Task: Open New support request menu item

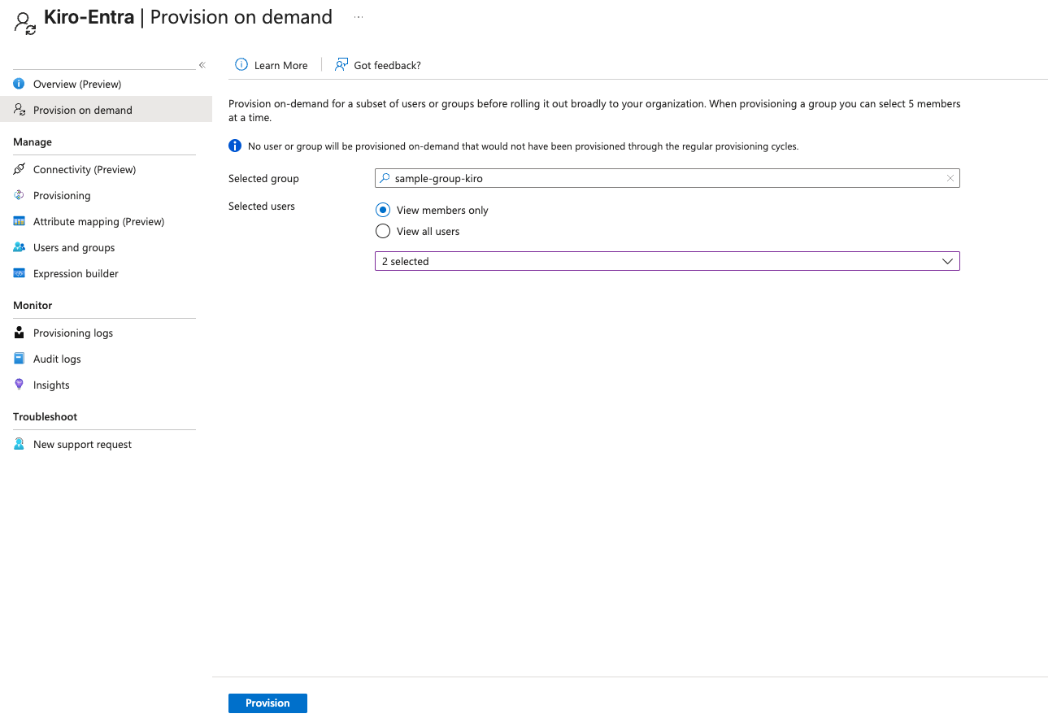Action: click(82, 444)
